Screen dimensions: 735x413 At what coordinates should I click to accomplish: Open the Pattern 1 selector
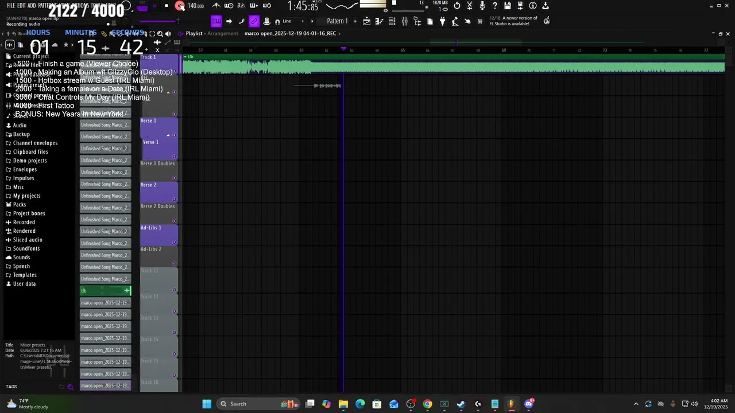pyautogui.click(x=337, y=21)
